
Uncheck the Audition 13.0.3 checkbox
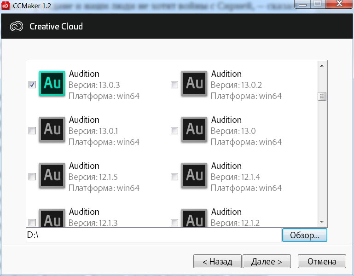coord(32,85)
